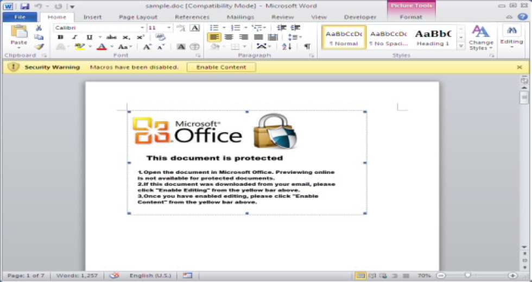Open the File tab
Screen dimensions: 532x282
pyautogui.click(x=20, y=17)
